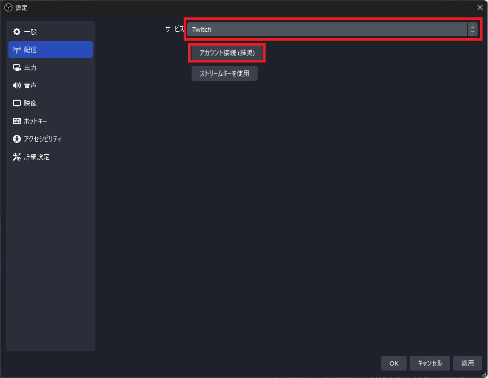Click the up-down arrows of service combo box
Viewport: 488px width, 378px height.
point(472,29)
